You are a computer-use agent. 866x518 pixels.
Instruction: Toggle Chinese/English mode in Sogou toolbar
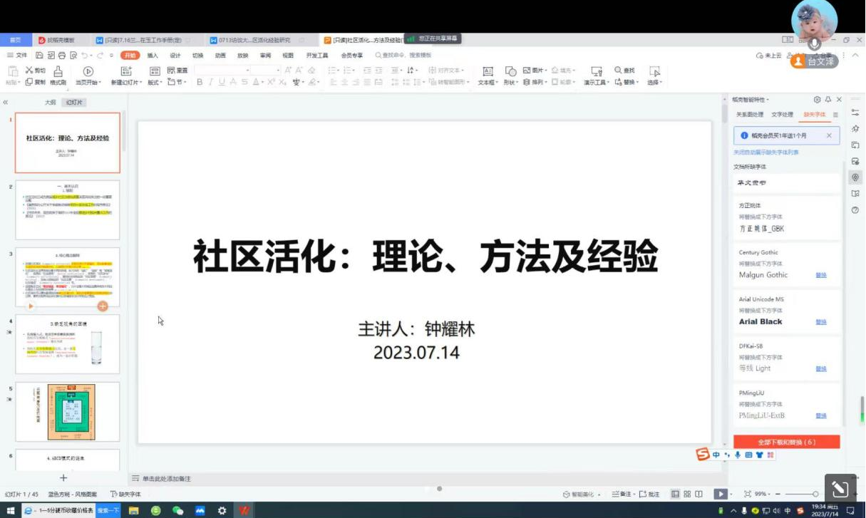tap(716, 455)
